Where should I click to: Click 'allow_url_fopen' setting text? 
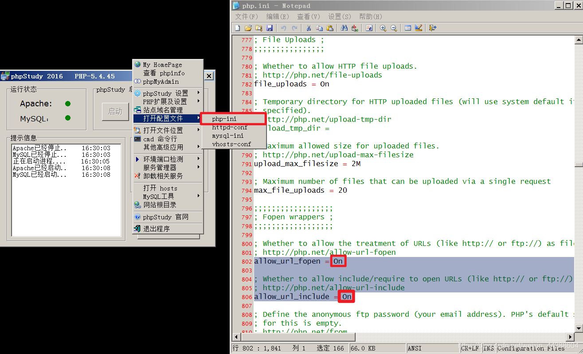click(287, 261)
